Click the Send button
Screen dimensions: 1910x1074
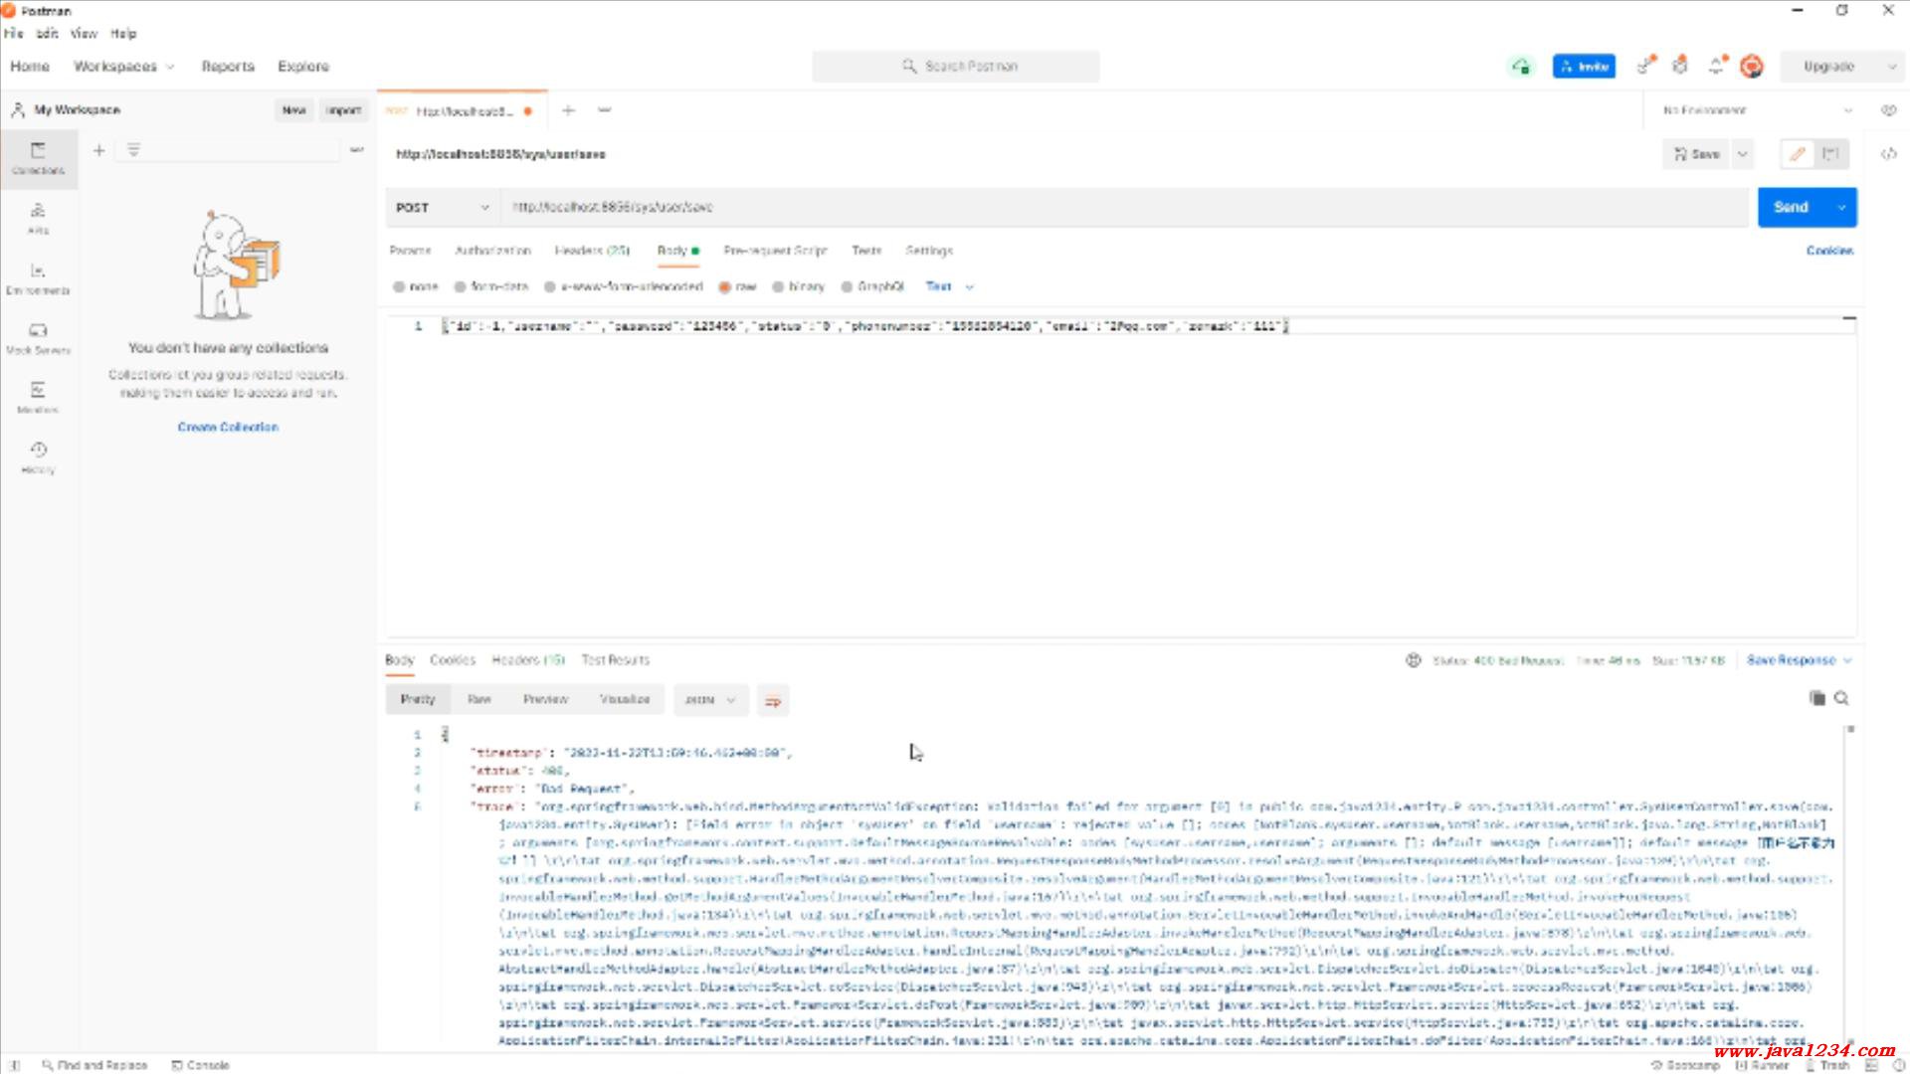click(1792, 208)
